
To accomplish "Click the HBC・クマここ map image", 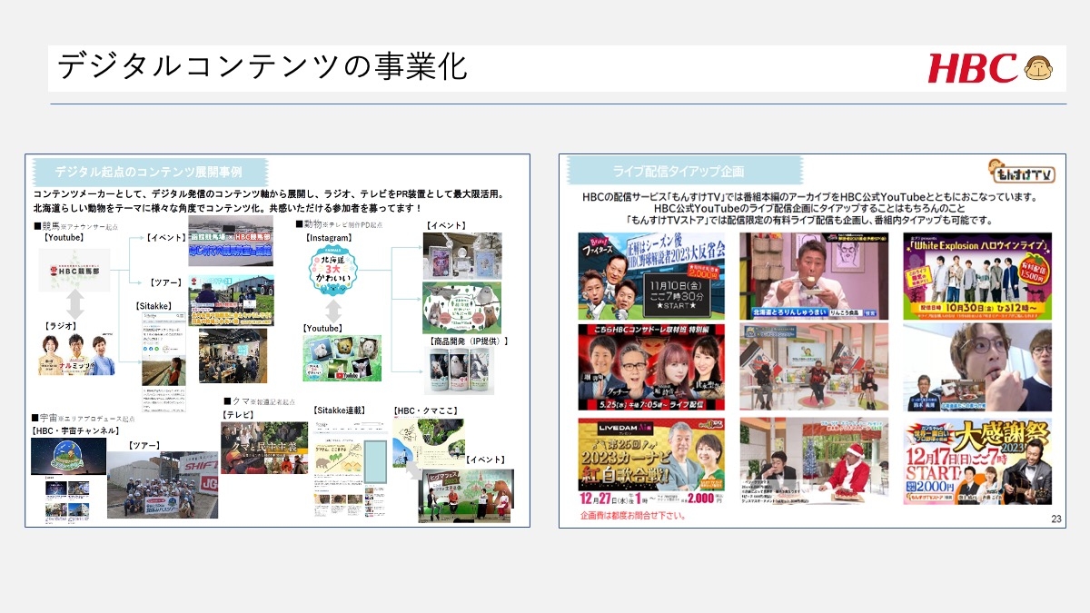I will [429, 442].
